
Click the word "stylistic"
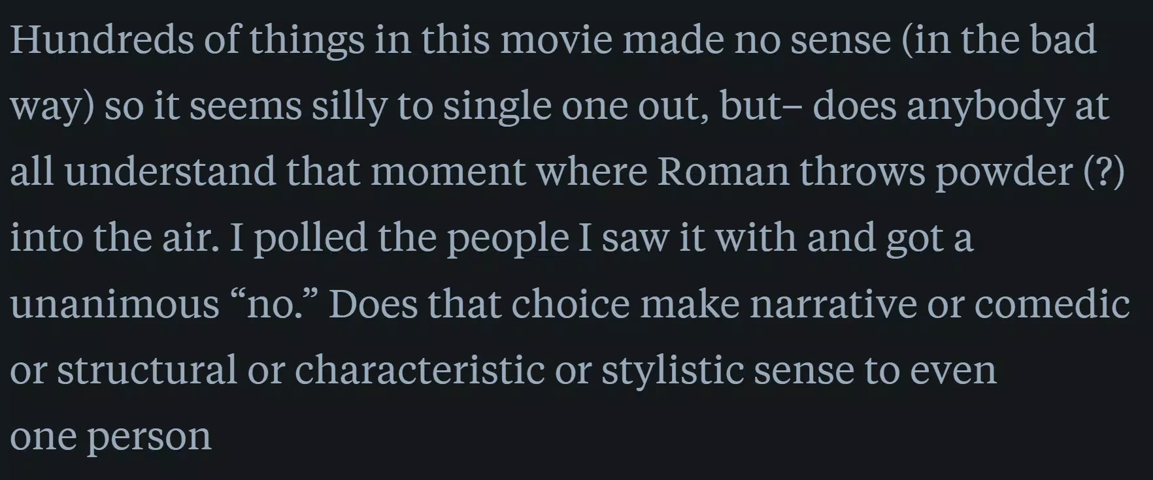coord(672,371)
